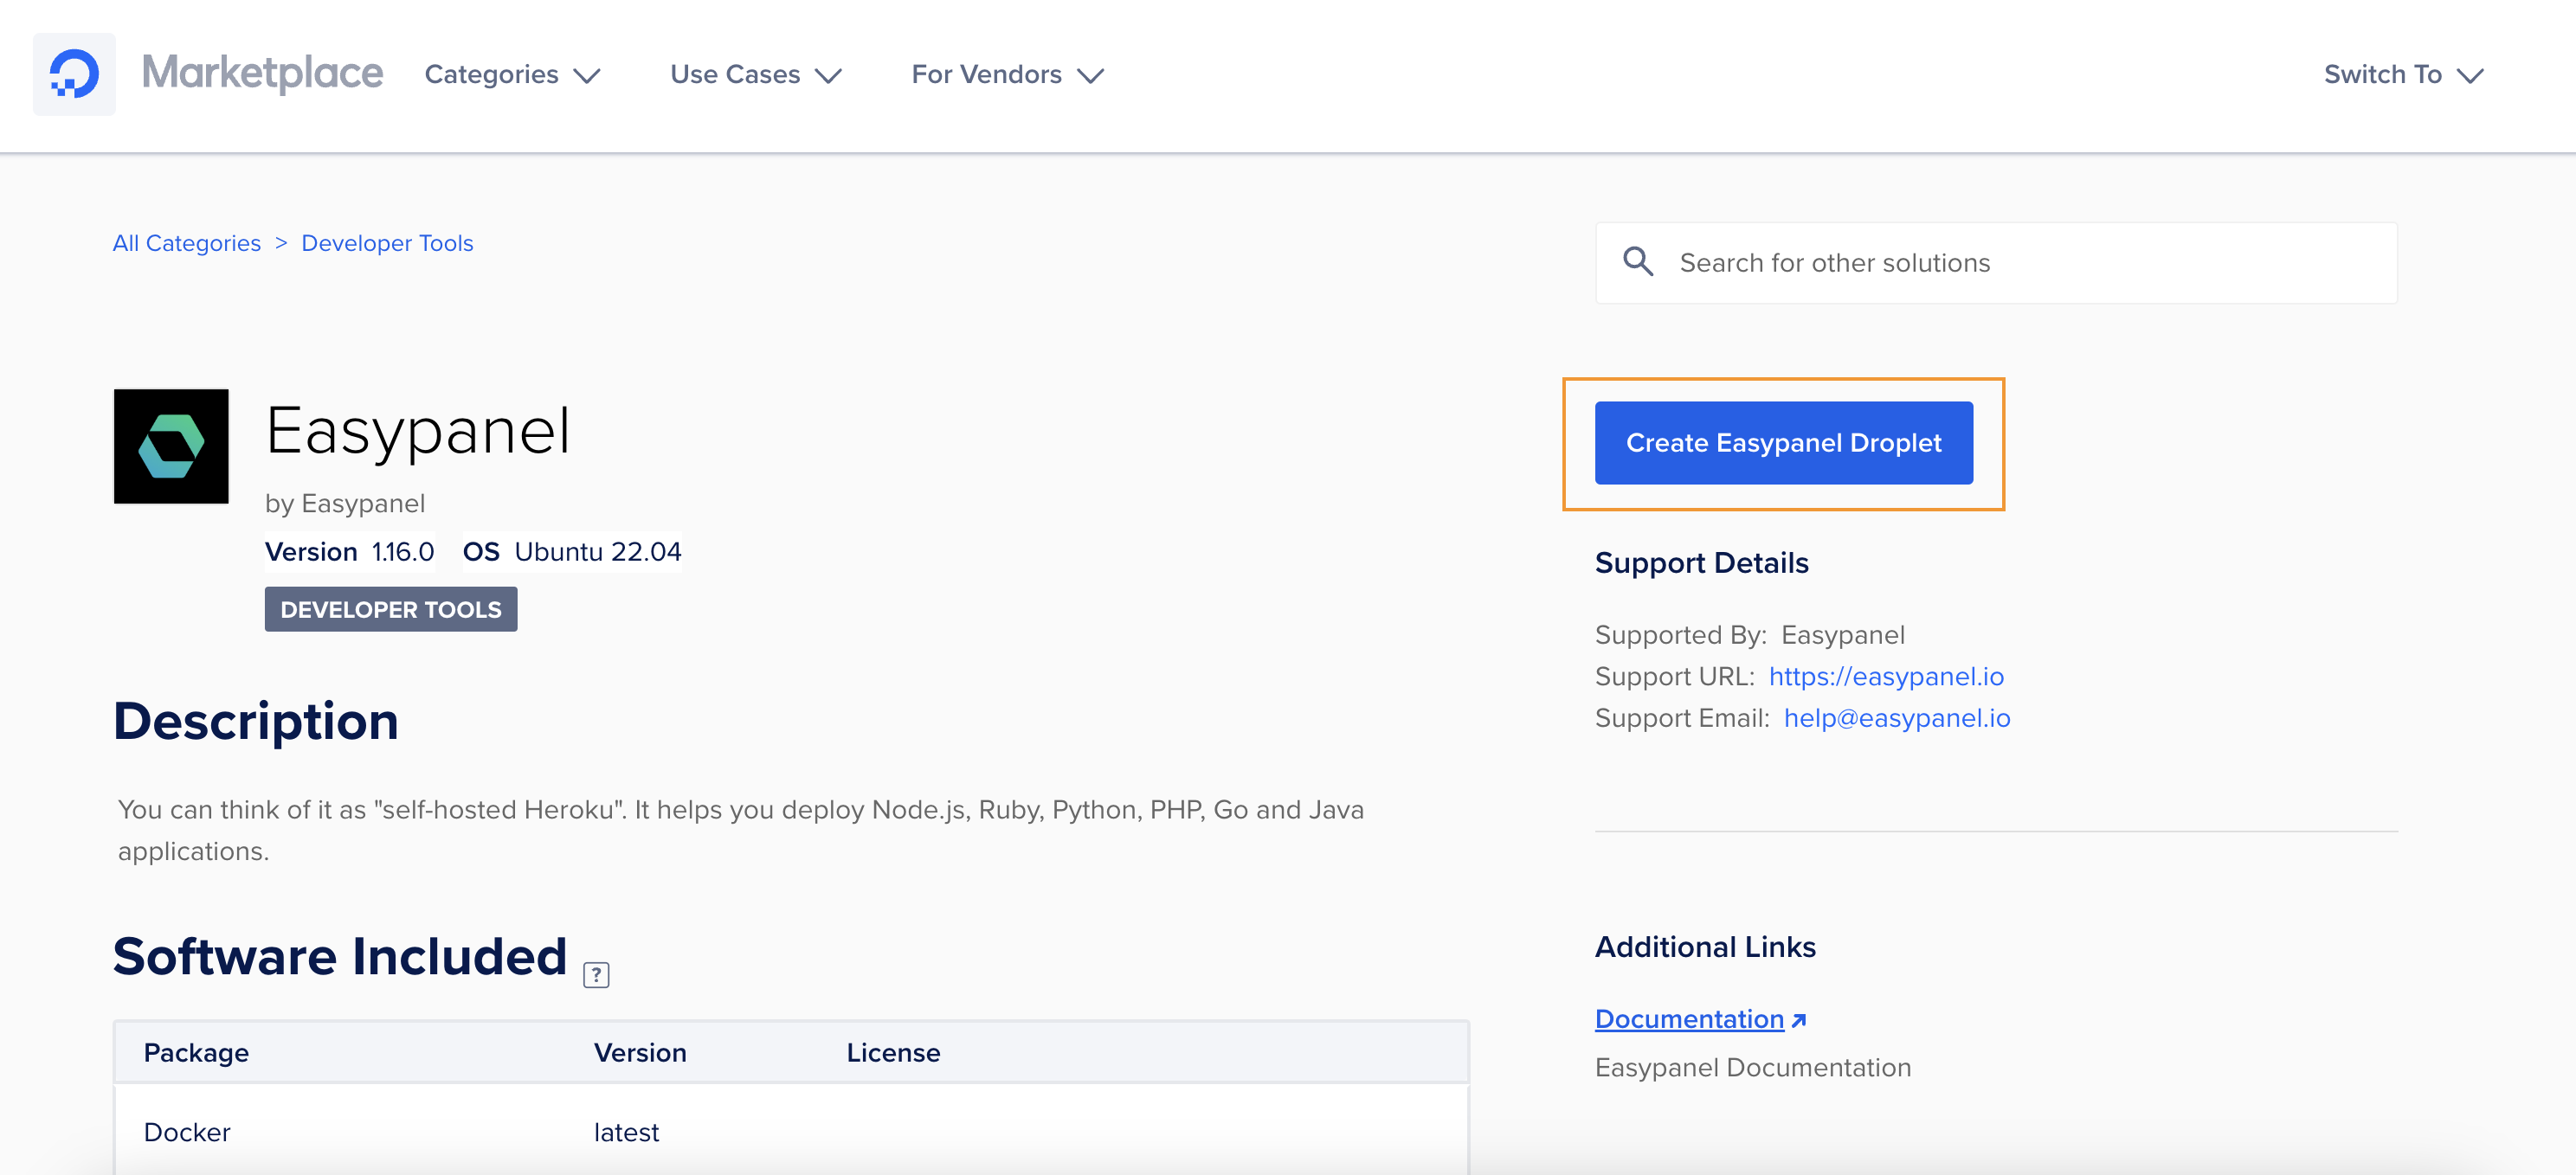Open the https://easypanel.io support link

pos(1886,676)
